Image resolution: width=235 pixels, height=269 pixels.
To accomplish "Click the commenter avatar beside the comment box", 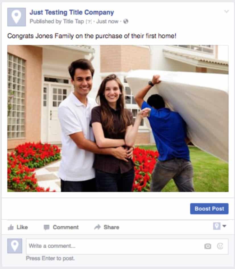I will 15,246.
